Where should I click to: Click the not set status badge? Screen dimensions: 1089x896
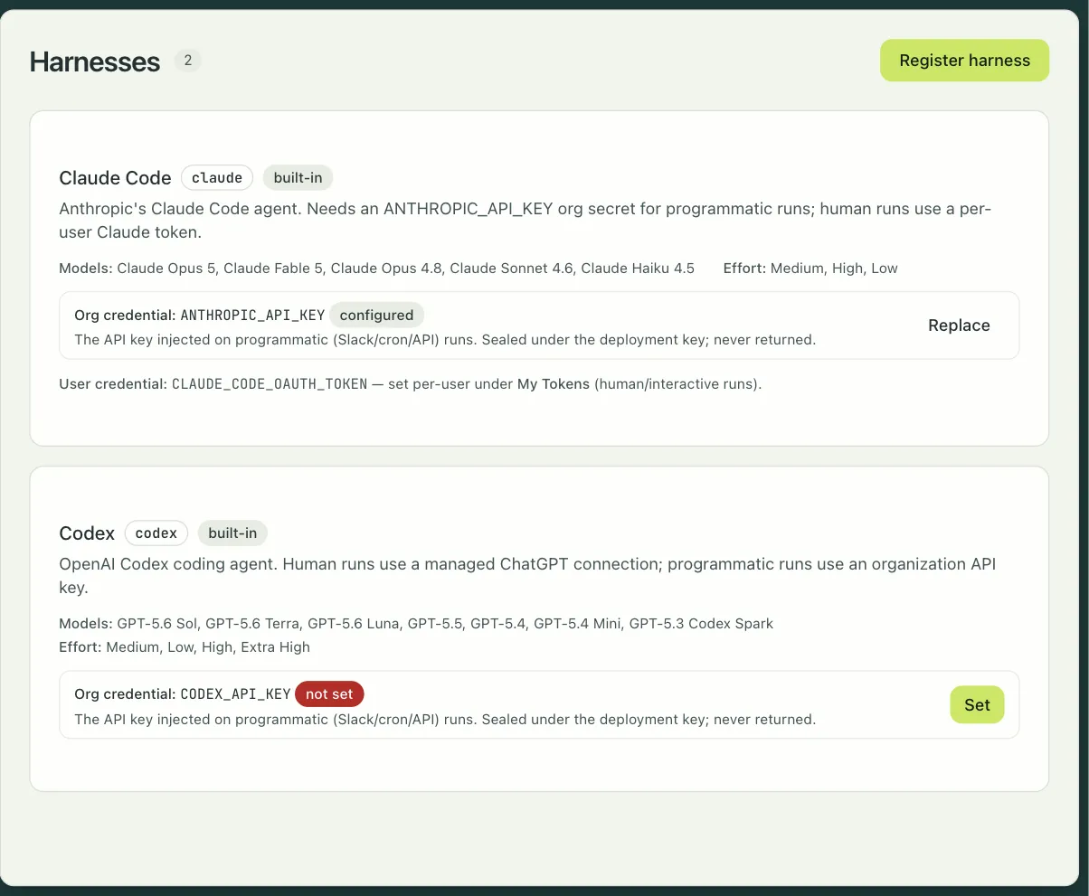click(329, 694)
